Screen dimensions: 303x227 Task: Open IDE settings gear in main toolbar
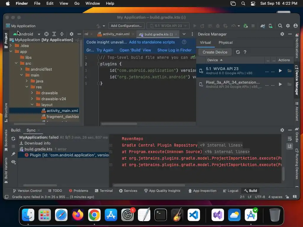pyautogui.click(x=288, y=26)
